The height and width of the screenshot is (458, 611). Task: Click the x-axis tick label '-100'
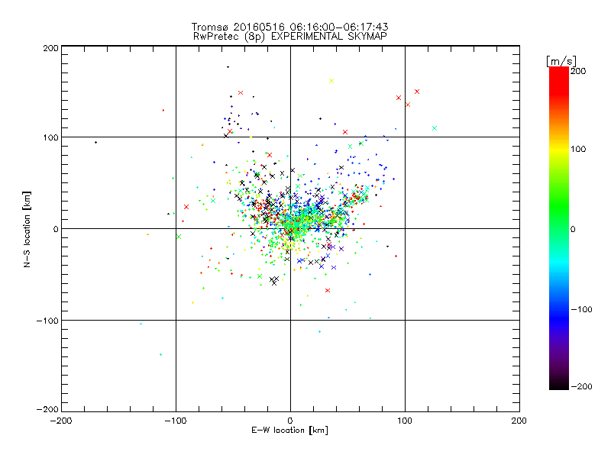tap(176, 421)
